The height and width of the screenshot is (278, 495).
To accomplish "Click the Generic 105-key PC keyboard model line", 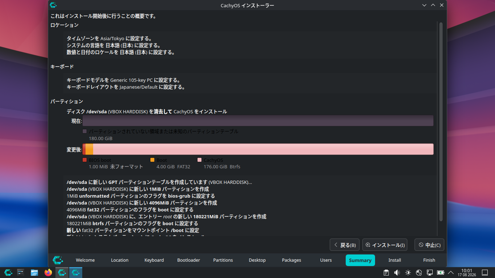I will 124,80.
